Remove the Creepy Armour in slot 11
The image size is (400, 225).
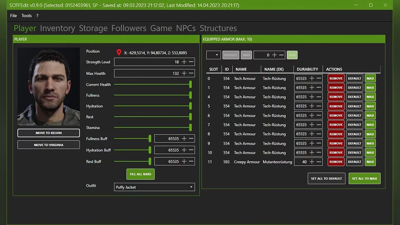click(x=336, y=162)
